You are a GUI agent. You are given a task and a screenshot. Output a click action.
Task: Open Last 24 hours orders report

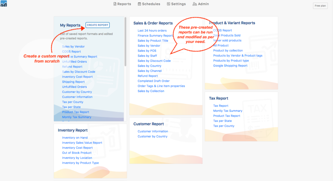point(152,30)
